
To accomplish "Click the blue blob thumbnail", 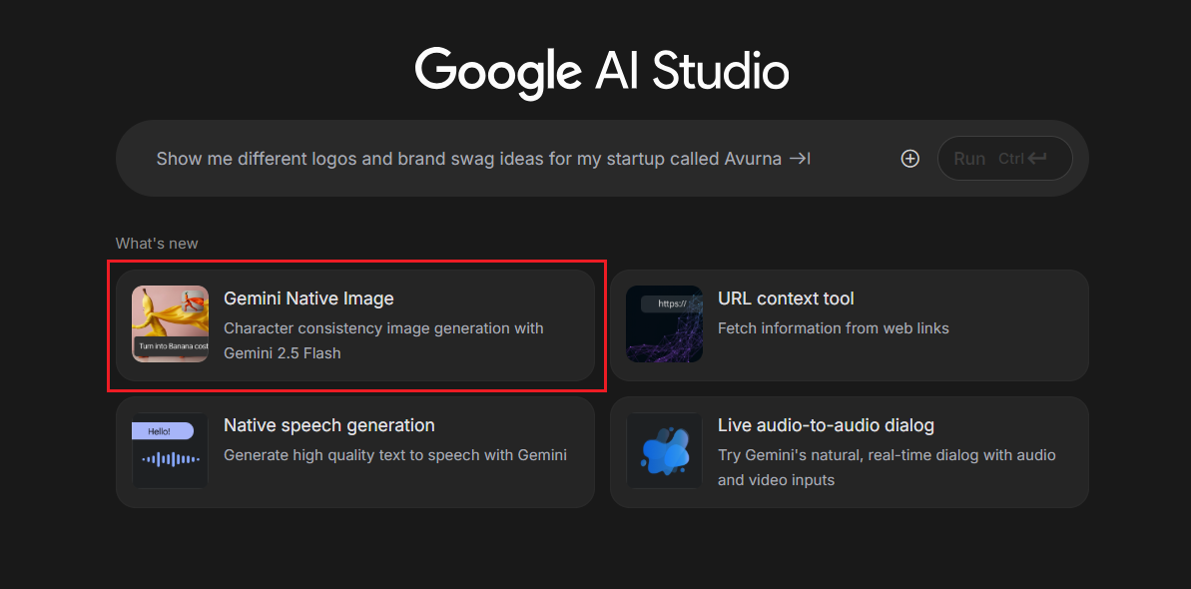I will [664, 450].
